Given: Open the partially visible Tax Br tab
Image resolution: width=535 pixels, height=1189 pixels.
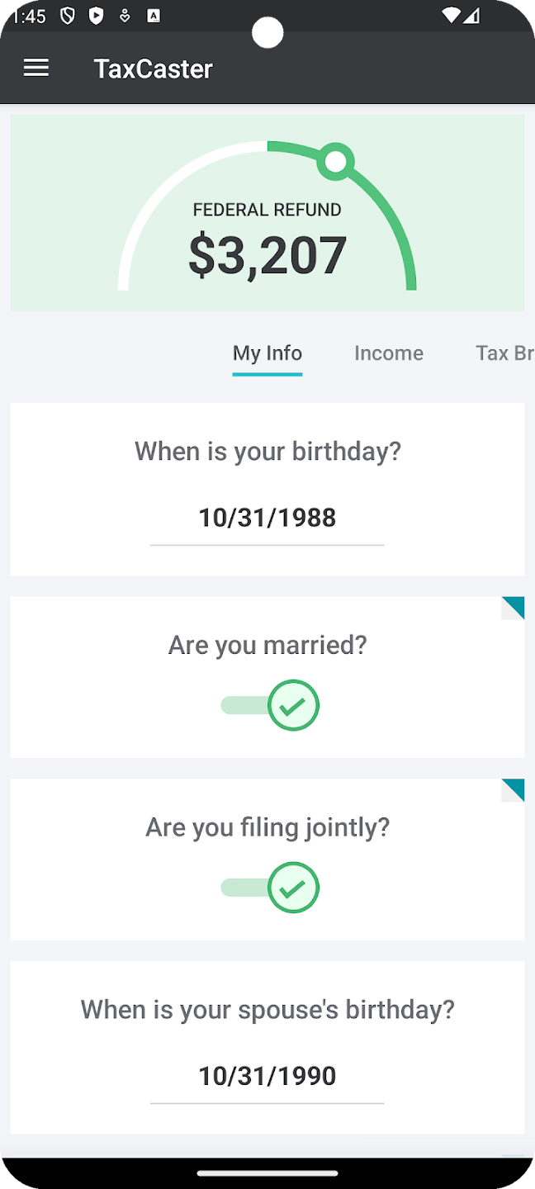Looking at the screenshot, I should pyautogui.click(x=504, y=353).
